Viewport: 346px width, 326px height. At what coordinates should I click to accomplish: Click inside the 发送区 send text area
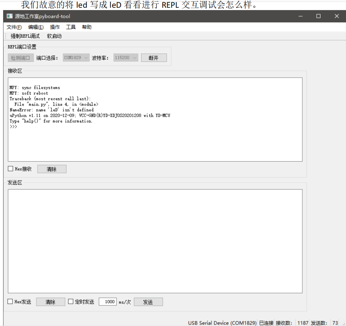click(x=155, y=241)
